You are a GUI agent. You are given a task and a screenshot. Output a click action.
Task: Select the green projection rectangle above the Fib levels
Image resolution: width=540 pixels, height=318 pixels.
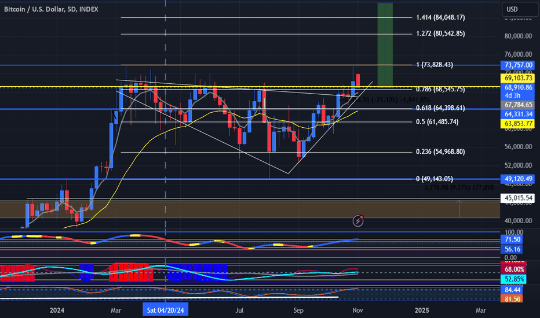tap(385, 45)
